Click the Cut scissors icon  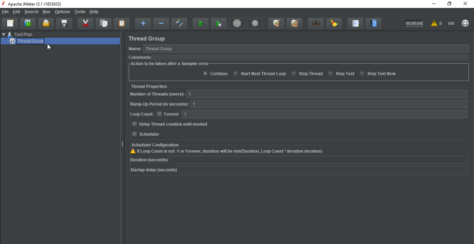86,23
